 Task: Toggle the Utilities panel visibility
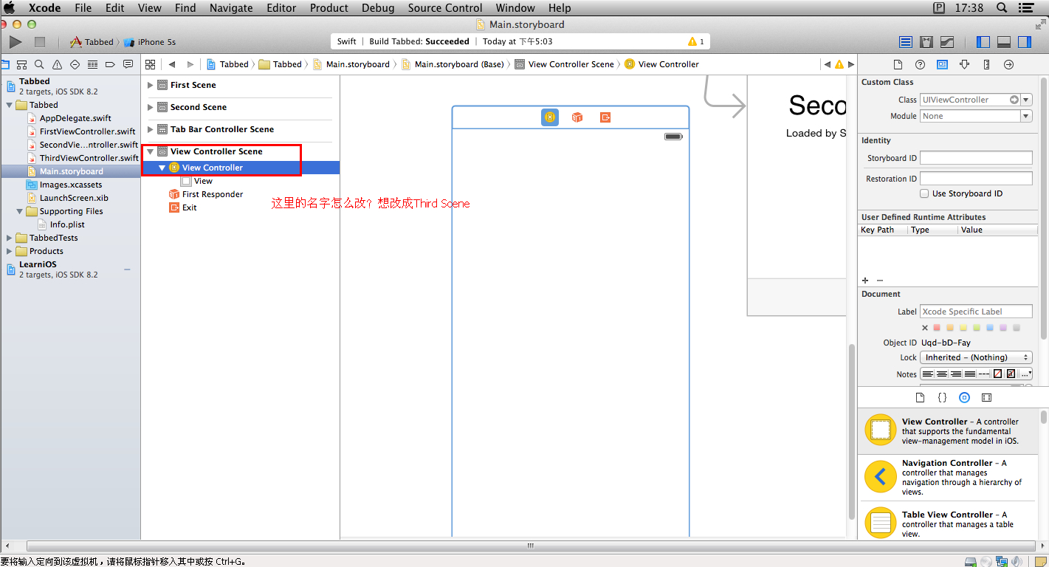(x=1025, y=42)
